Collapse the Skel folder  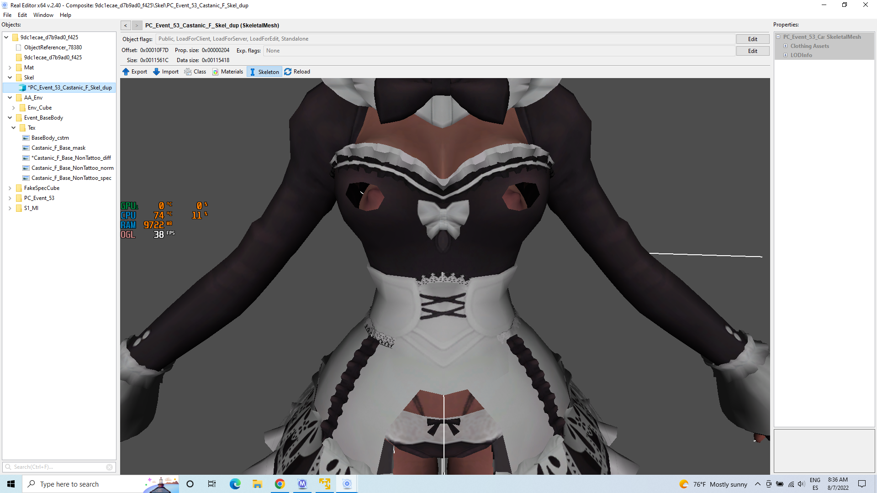(10, 78)
